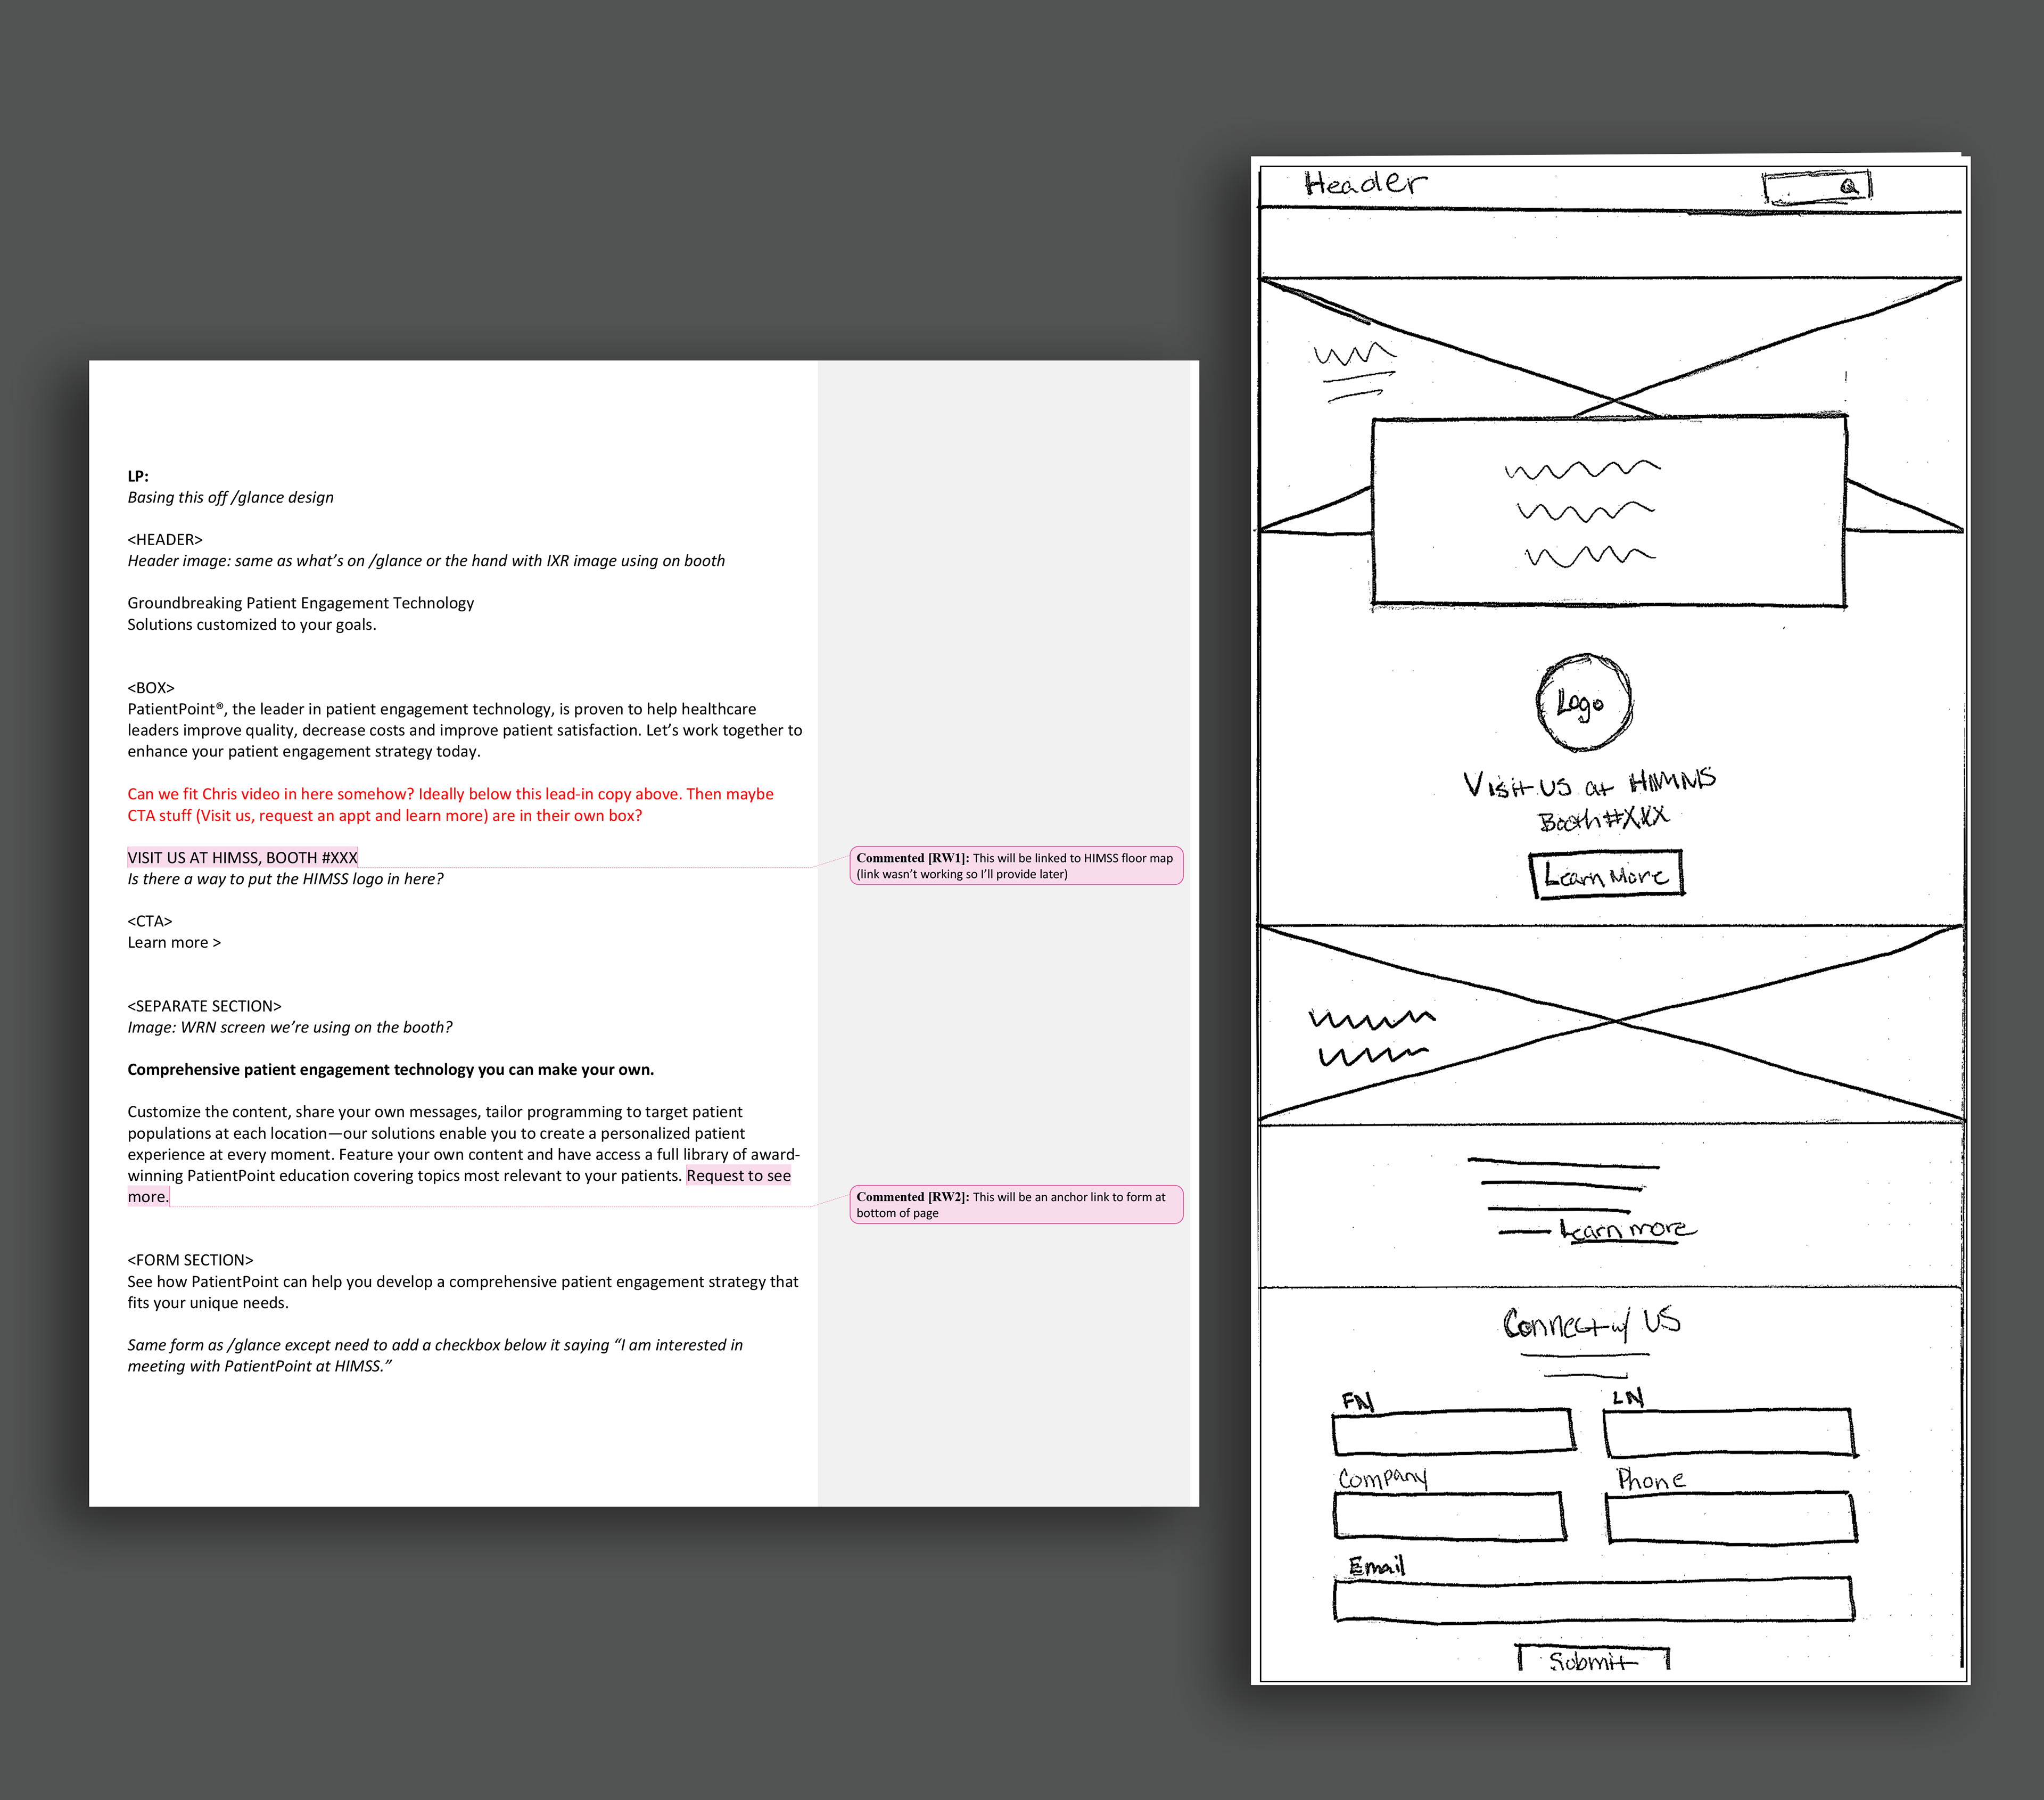Screen dimensions: 2044x1800
Task: Click the wide Email input field
Action: coord(1593,1599)
